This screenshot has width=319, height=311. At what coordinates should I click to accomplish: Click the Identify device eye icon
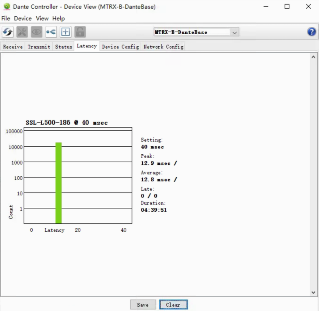pos(37,32)
